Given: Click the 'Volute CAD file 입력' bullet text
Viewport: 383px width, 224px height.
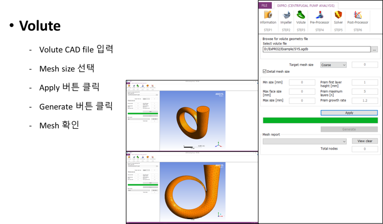Looking at the screenshot, I should pyautogui.click(x=76, y=49).
